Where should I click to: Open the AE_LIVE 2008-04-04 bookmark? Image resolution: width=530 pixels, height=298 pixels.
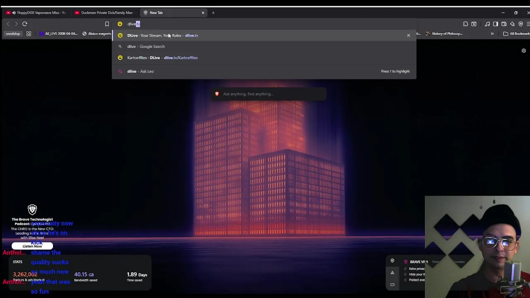pos(58,34)
